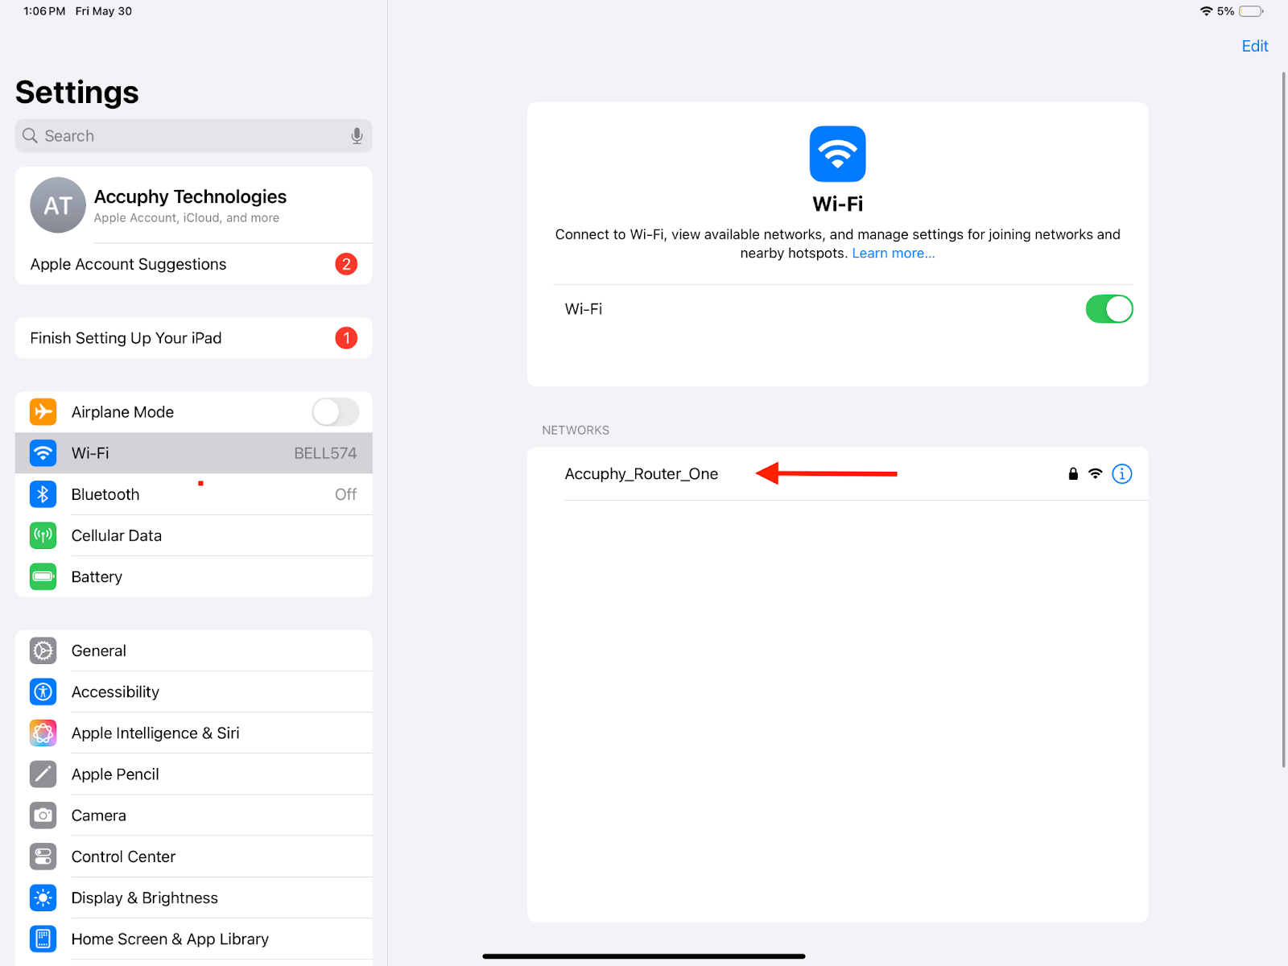Viewport: 1288px width, 966px height.
Task: Tap the Edit button
Action: (x=1255, y=47)
